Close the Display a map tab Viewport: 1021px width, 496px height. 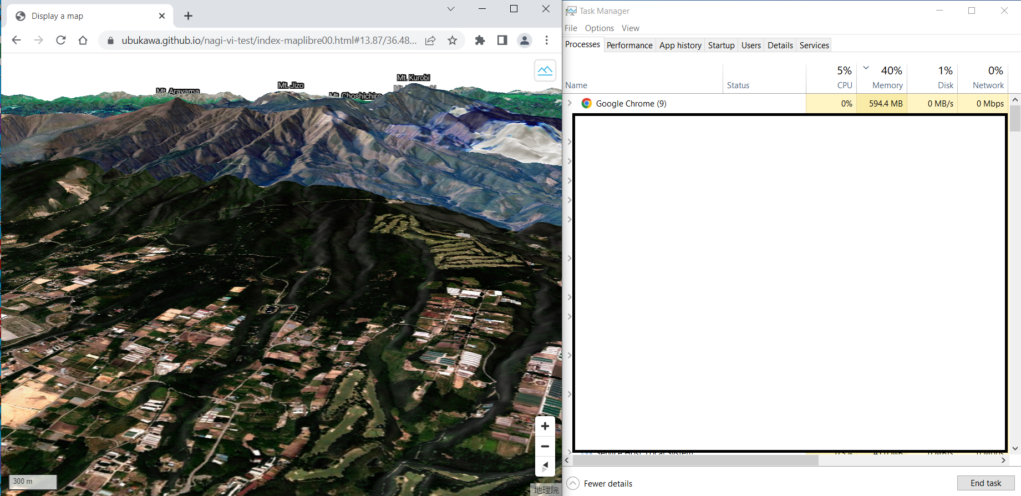[x=162, y=16]
